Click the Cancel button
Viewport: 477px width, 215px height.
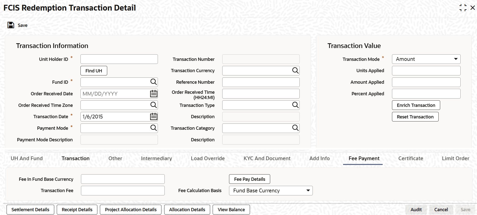click(441, 209)
